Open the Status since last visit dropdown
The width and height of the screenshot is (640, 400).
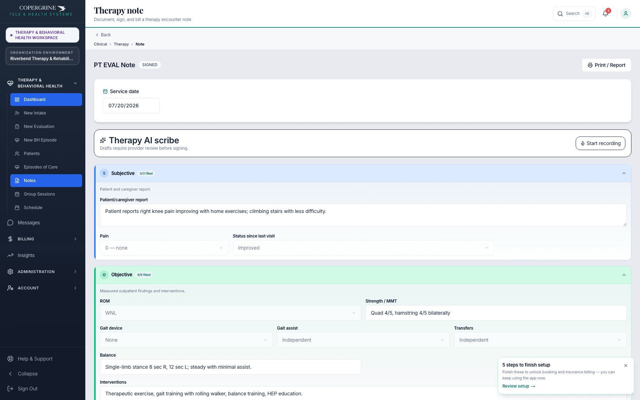tap(363, 248)
